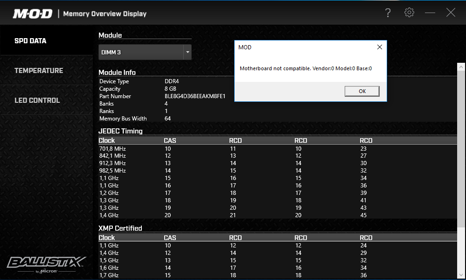466x280 pixels.
Task: Open the help question mark icon
Action: 388,13
